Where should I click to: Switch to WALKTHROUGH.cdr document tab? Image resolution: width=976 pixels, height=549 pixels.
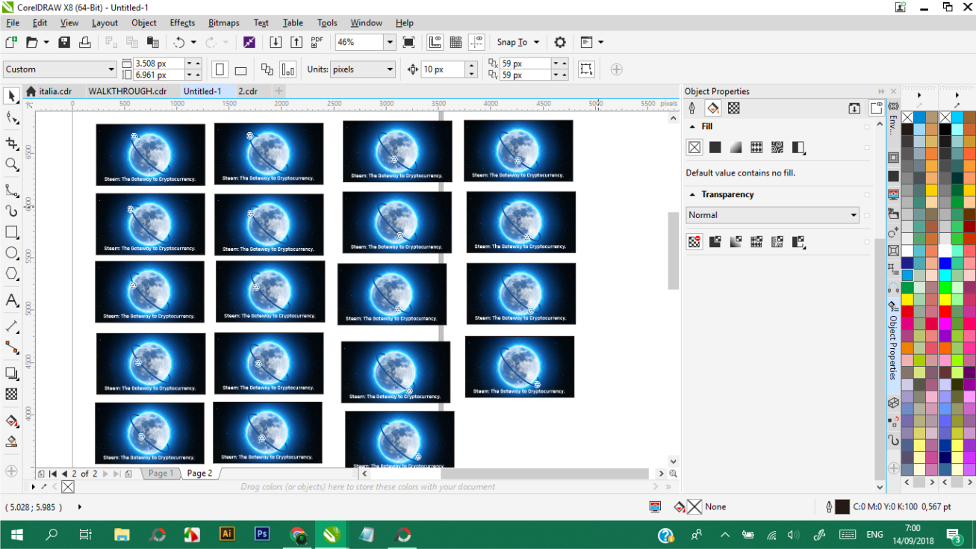tap(127, 91)
